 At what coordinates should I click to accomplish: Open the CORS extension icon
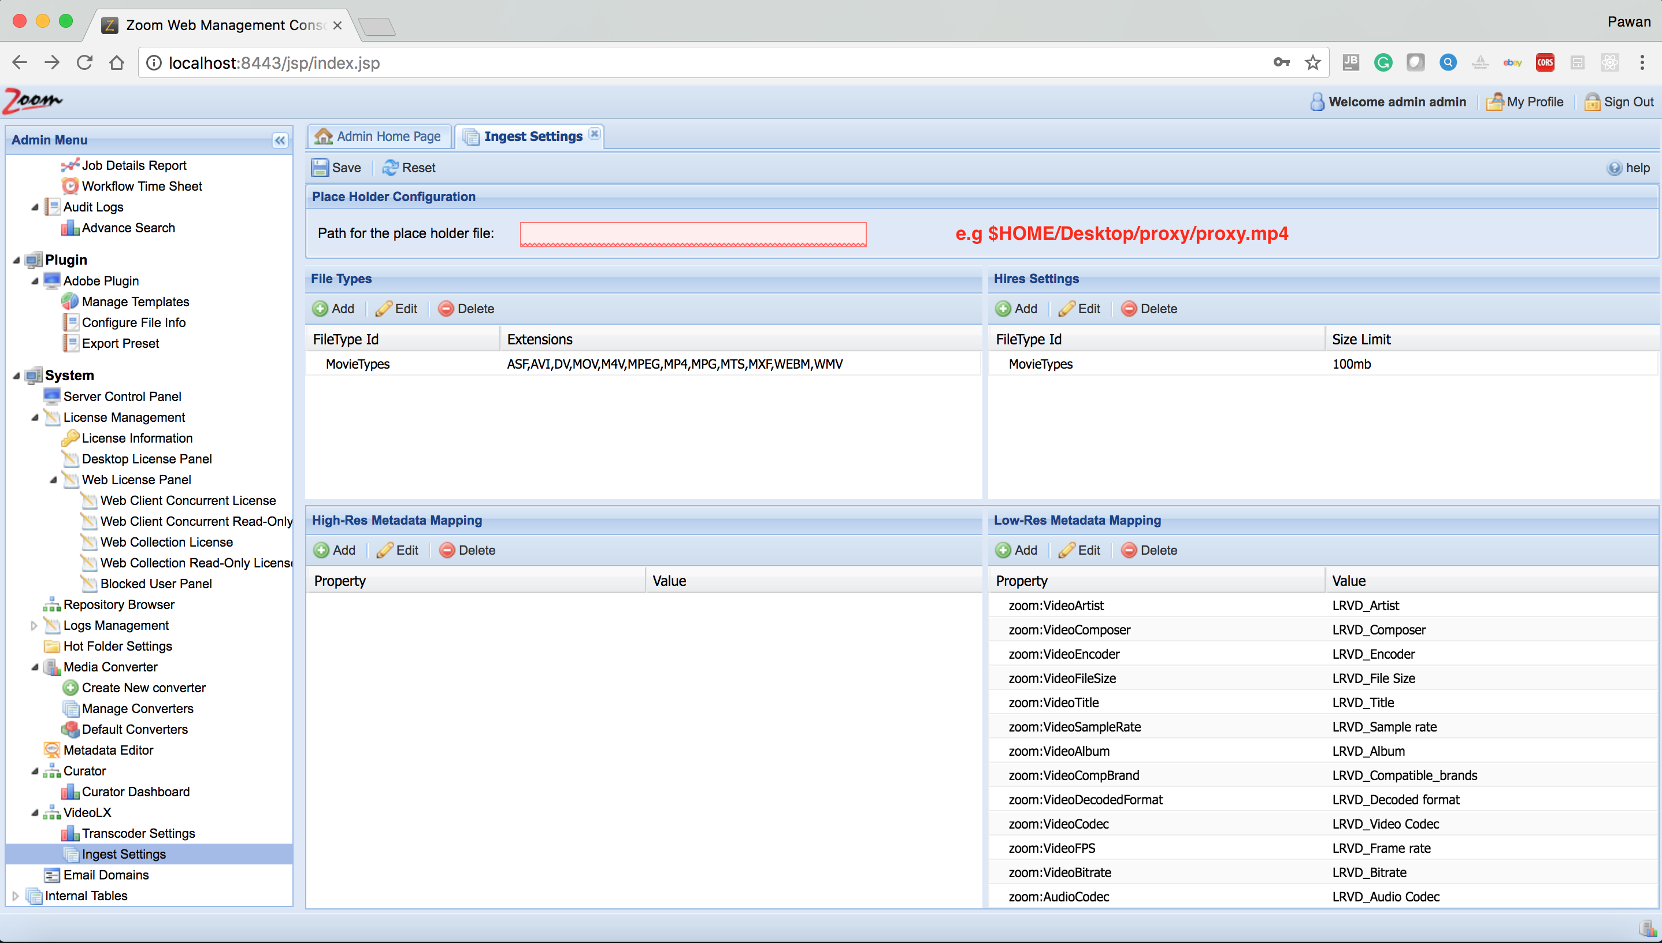(x=1545, y=63)
